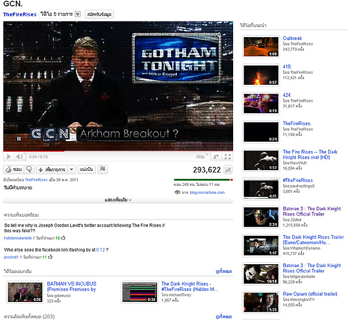
Task: Open the TheFireRises channel link at top
Action: pos(20,15)
